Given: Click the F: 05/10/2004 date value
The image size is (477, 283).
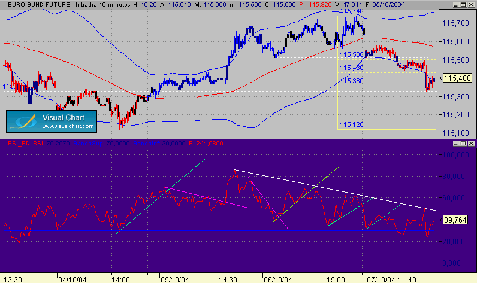Looking at the screenshot, I should (385, 5).
